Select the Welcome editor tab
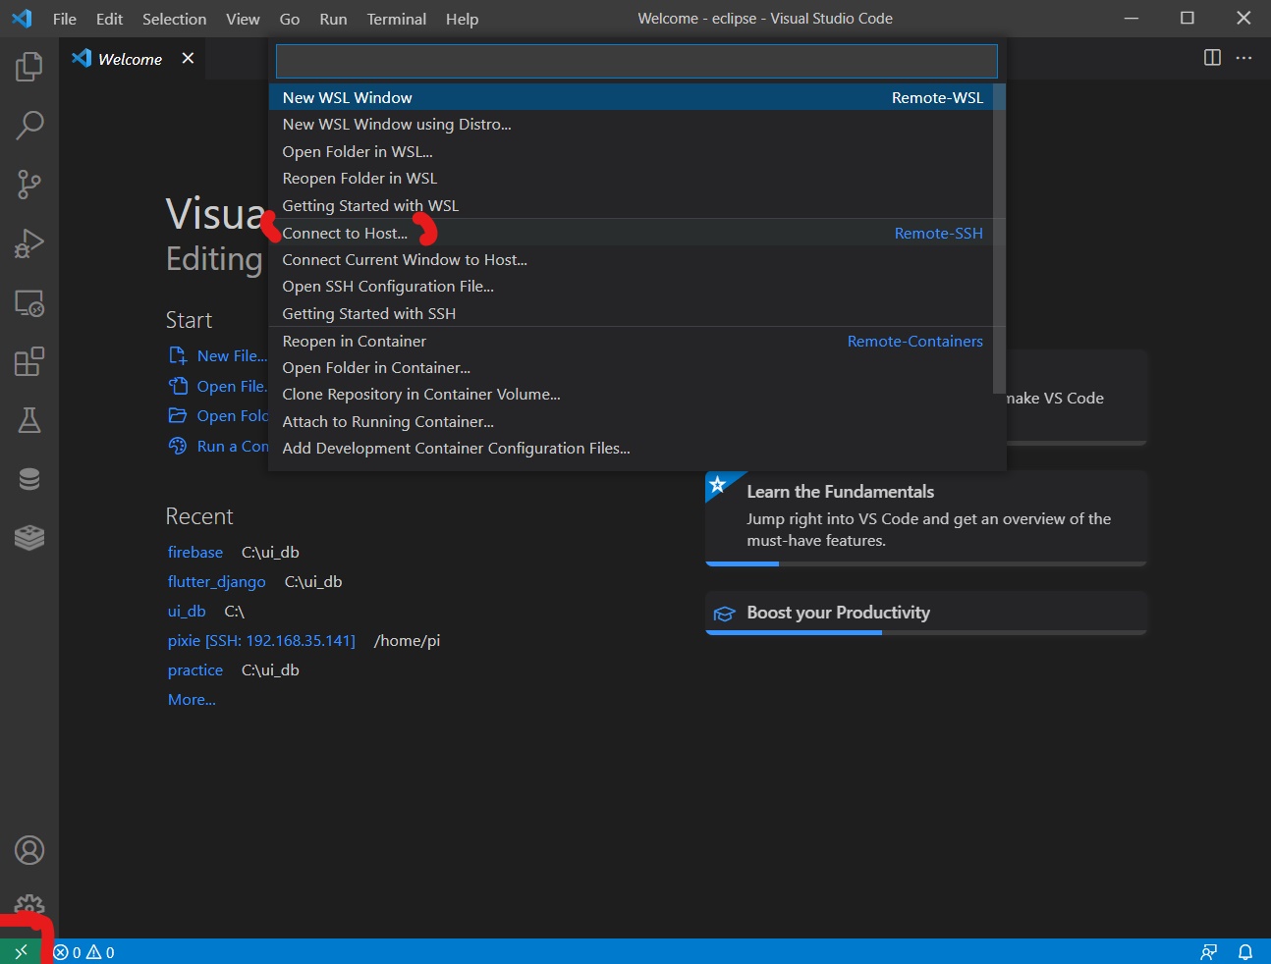1271x964 pixels. point(131,59)
